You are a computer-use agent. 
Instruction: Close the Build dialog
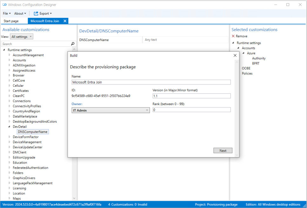click(235, 55)
